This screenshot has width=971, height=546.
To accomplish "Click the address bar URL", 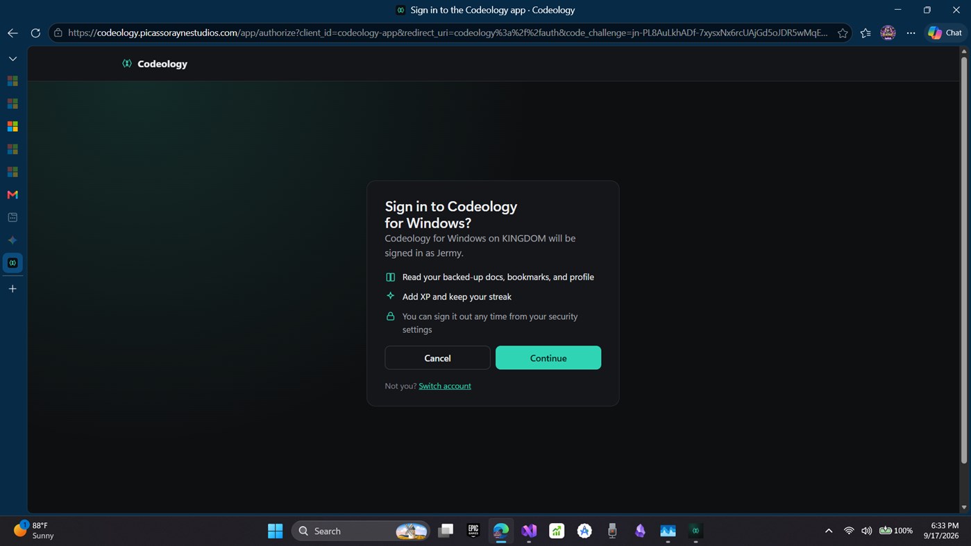I will [448, 33].
